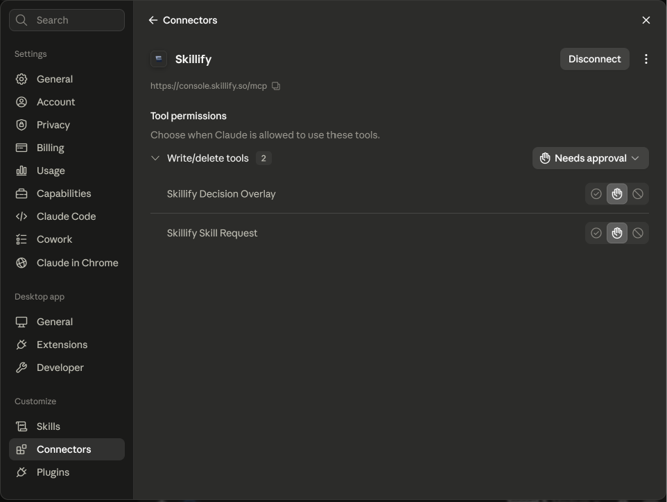Click the Connectors header title
667x502 pixels.
pos(190,20)
